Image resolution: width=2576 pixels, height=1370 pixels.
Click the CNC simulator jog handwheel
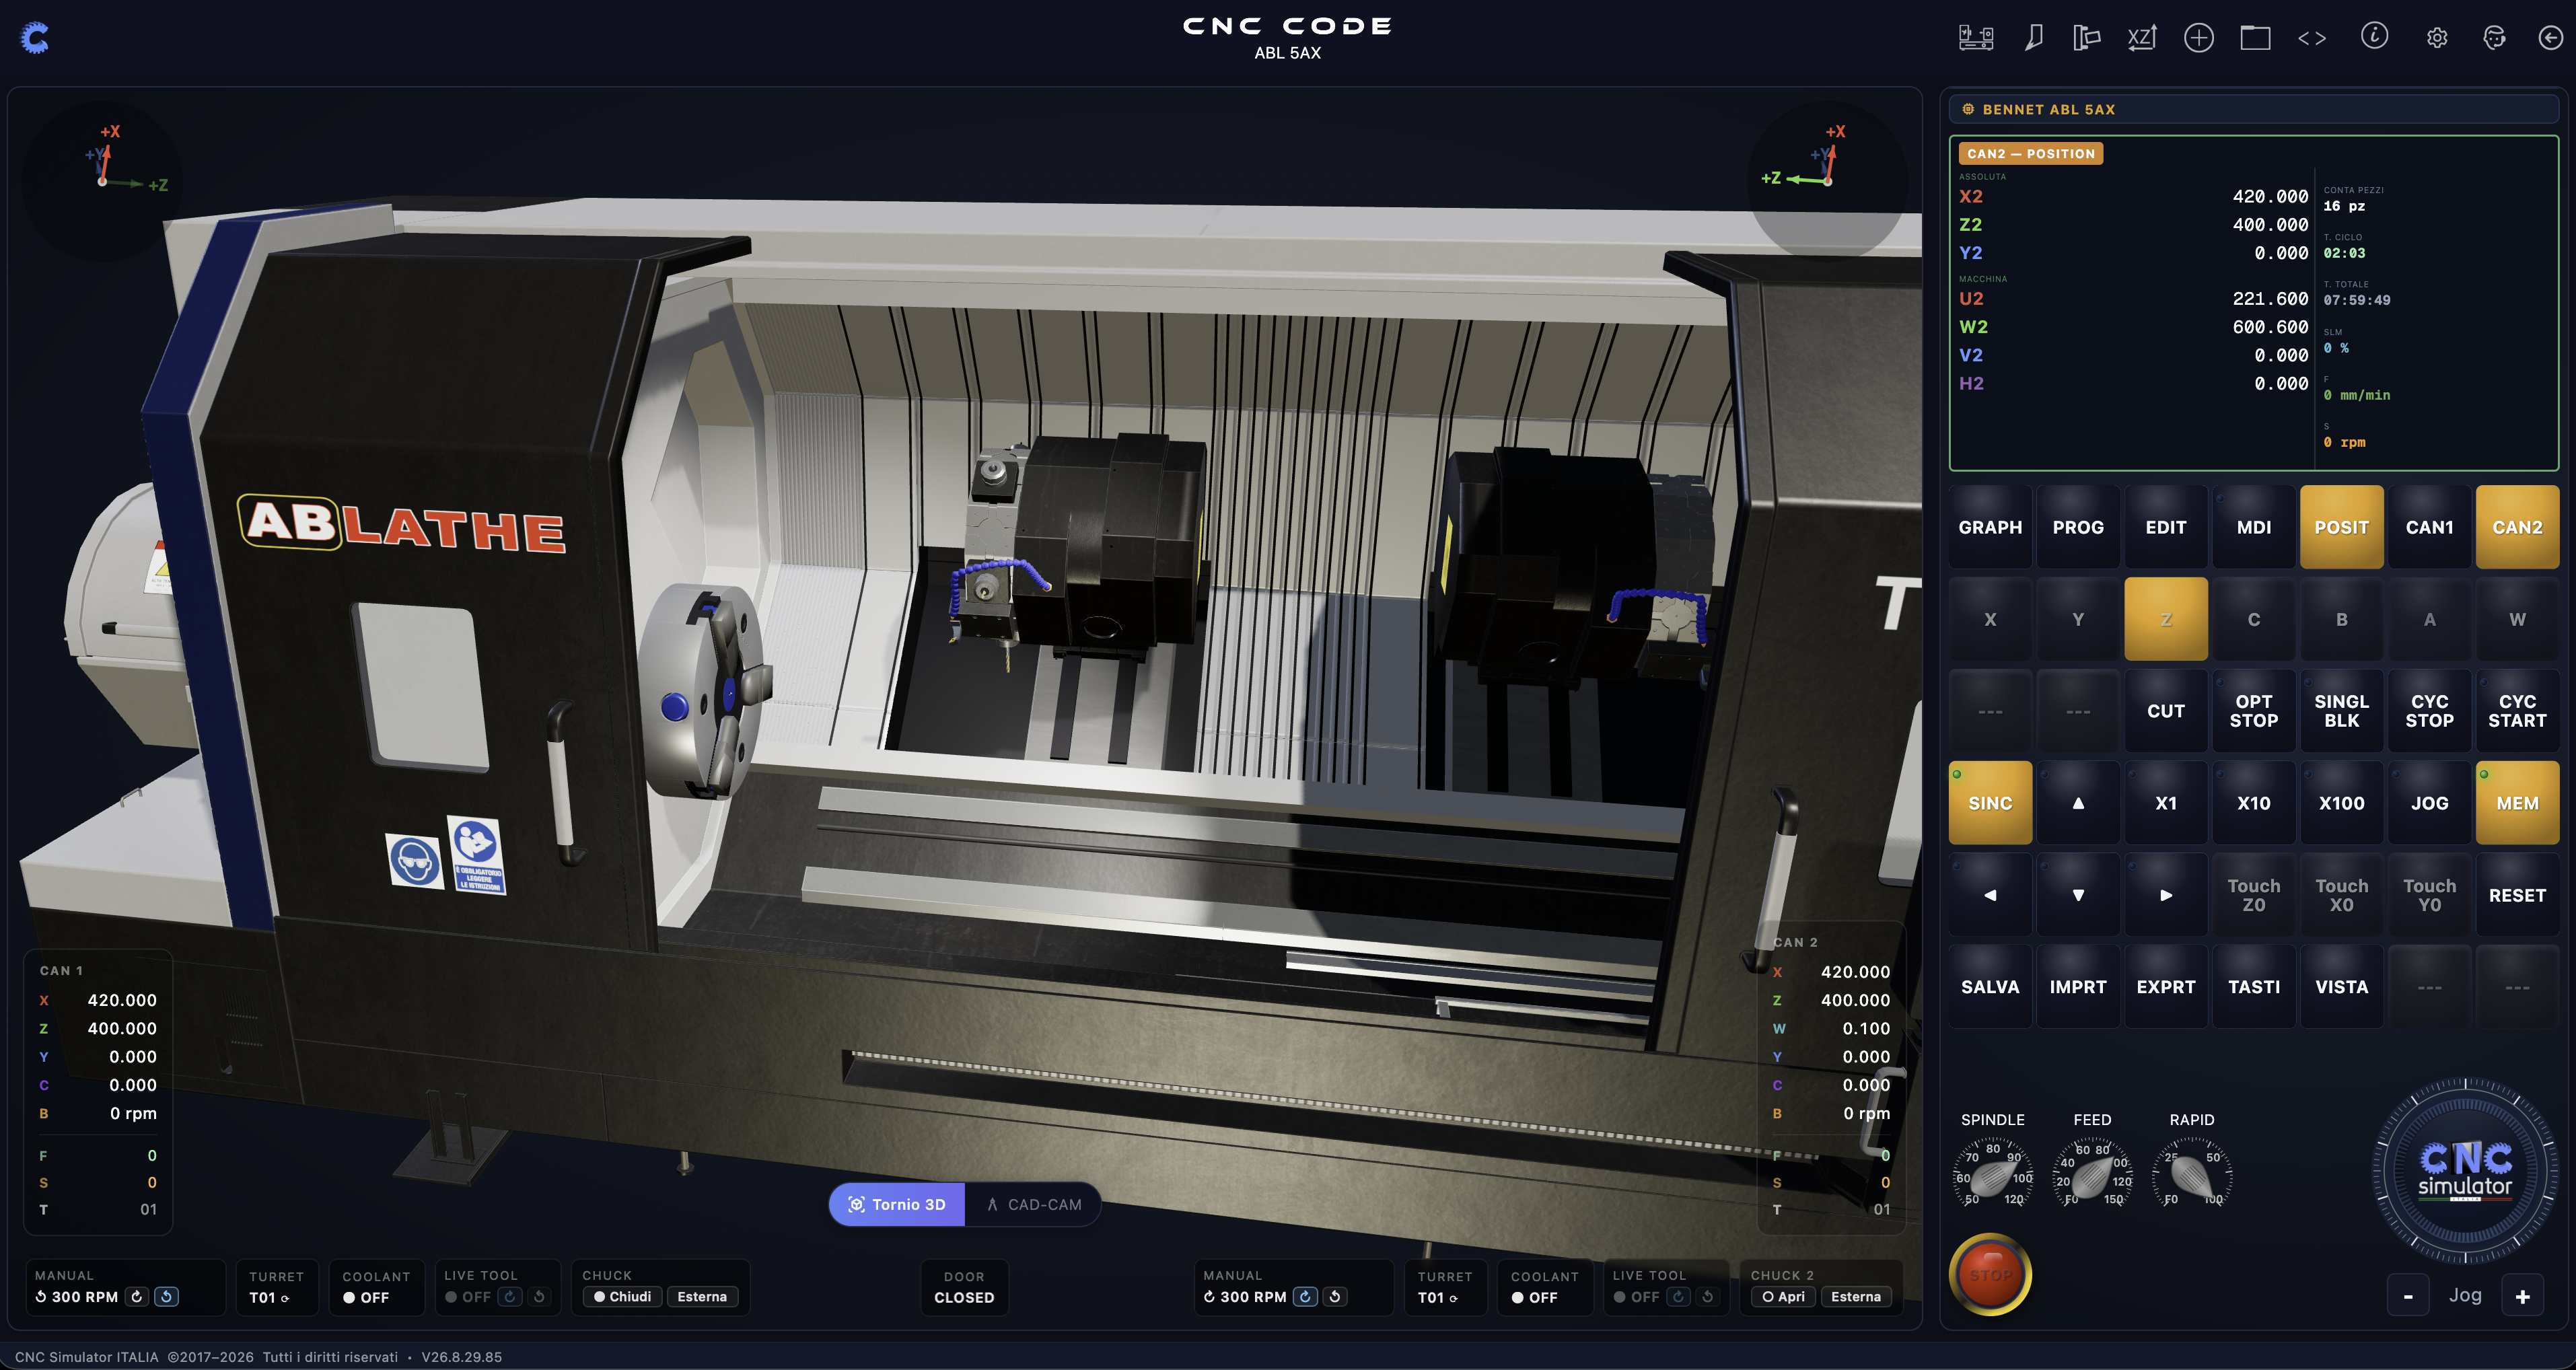[2465, 1170]
